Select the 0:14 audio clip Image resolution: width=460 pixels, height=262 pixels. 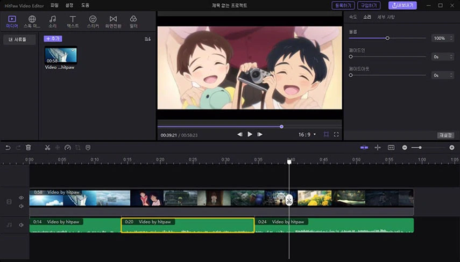[x=75, y=225]
